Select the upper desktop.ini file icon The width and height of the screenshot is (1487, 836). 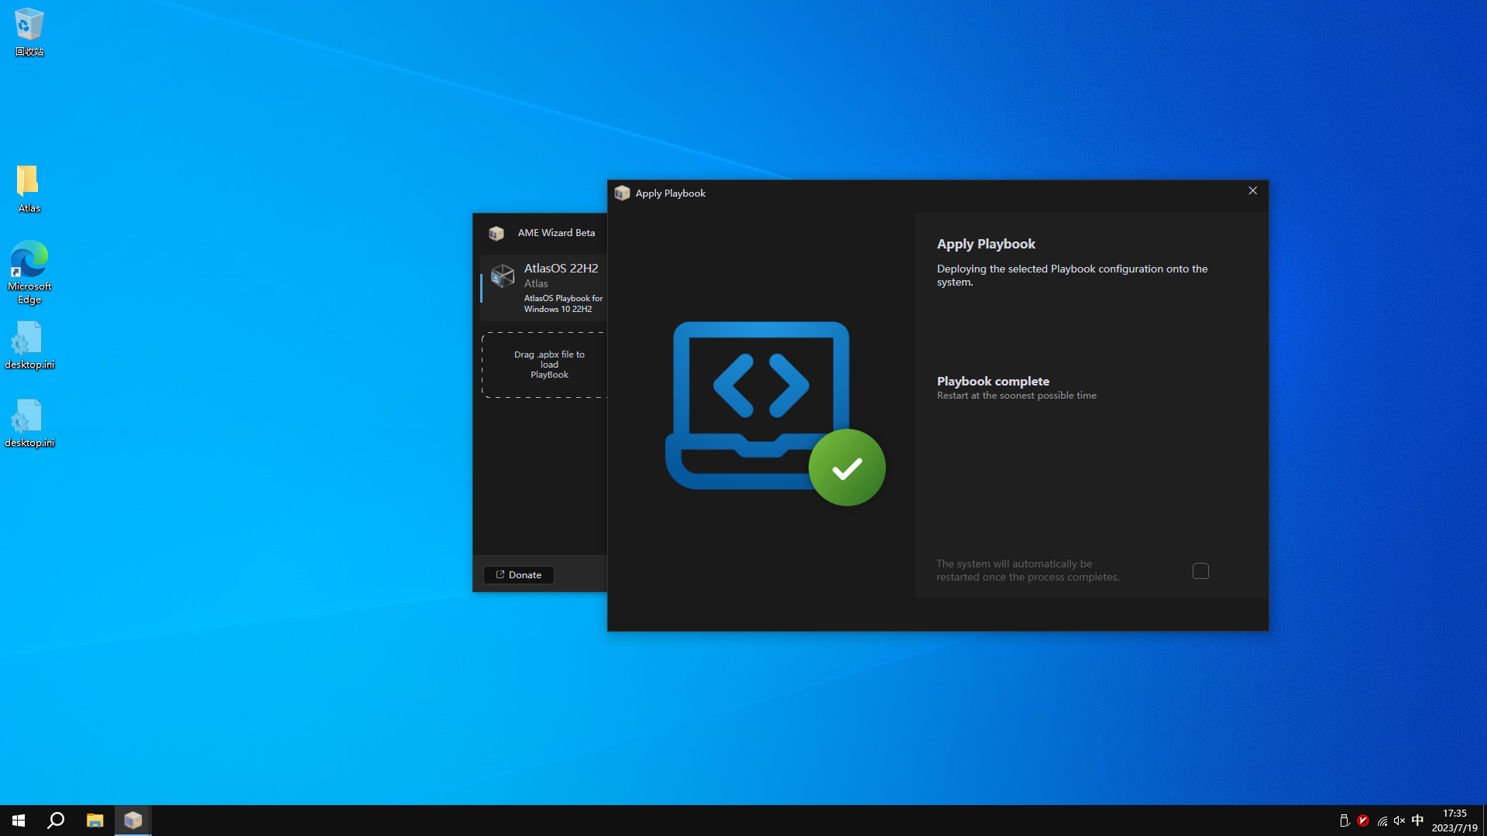(29, 345)
